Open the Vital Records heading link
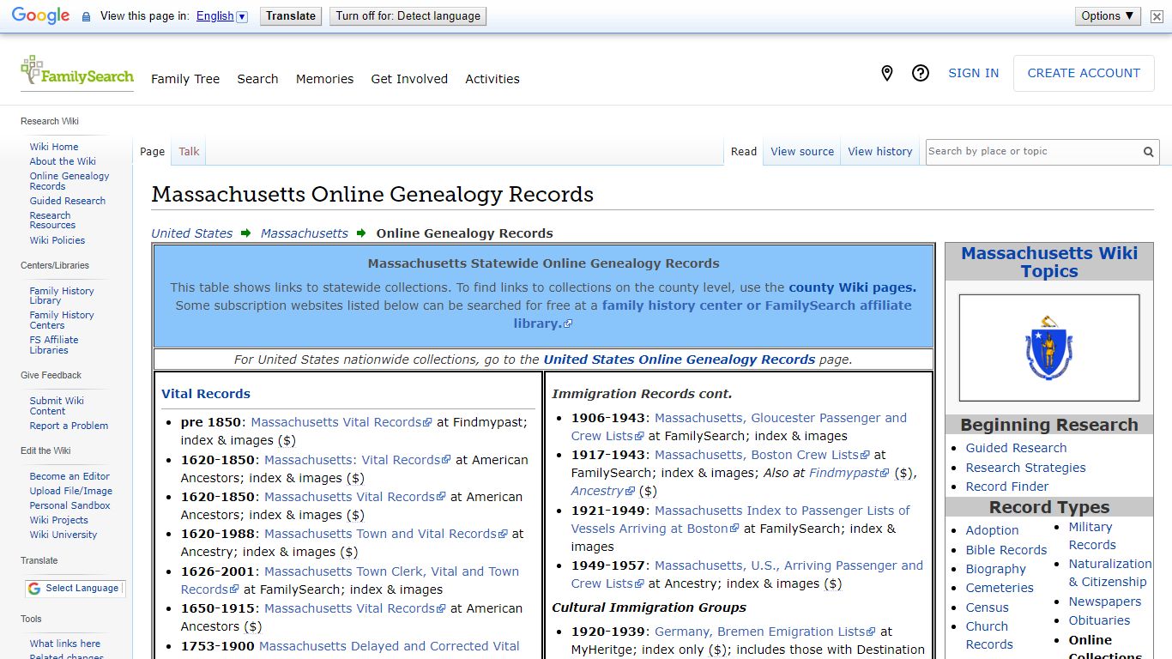Image resolution: width=1172 pixels, height=659 pixels. [206, 394]
